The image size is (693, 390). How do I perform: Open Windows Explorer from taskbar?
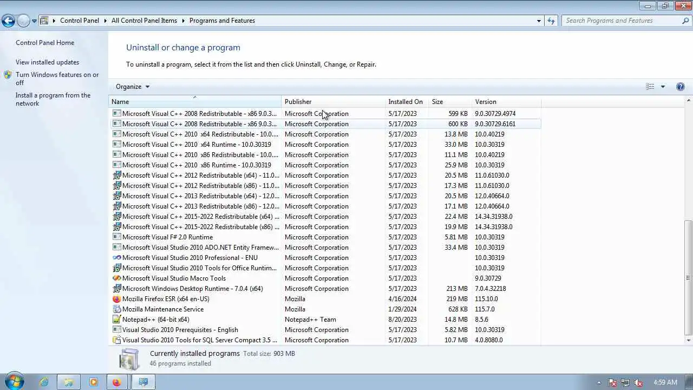click(69, 382)
